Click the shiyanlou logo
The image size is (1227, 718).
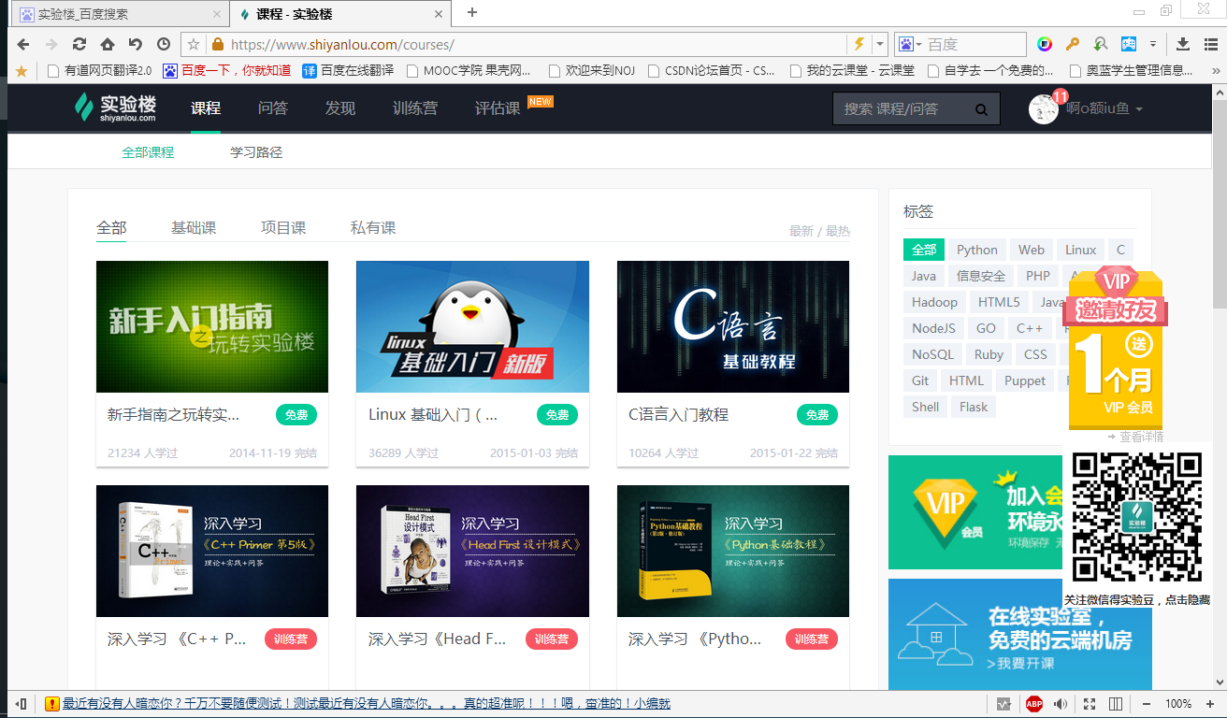coord(116,108)
